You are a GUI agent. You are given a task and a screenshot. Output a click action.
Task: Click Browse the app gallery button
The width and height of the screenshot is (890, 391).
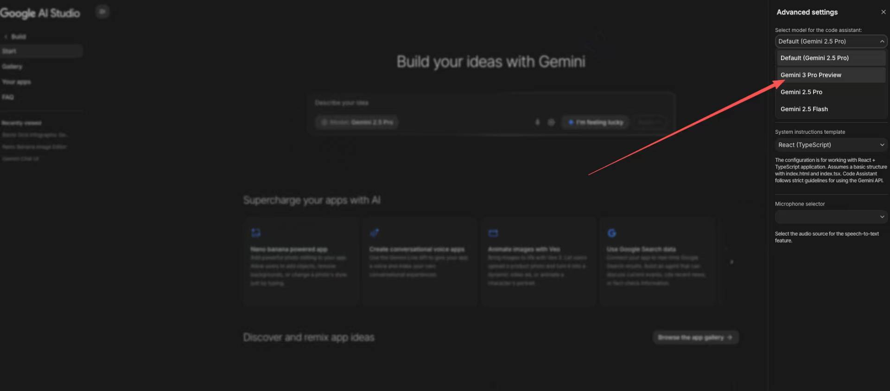[695, 337]
